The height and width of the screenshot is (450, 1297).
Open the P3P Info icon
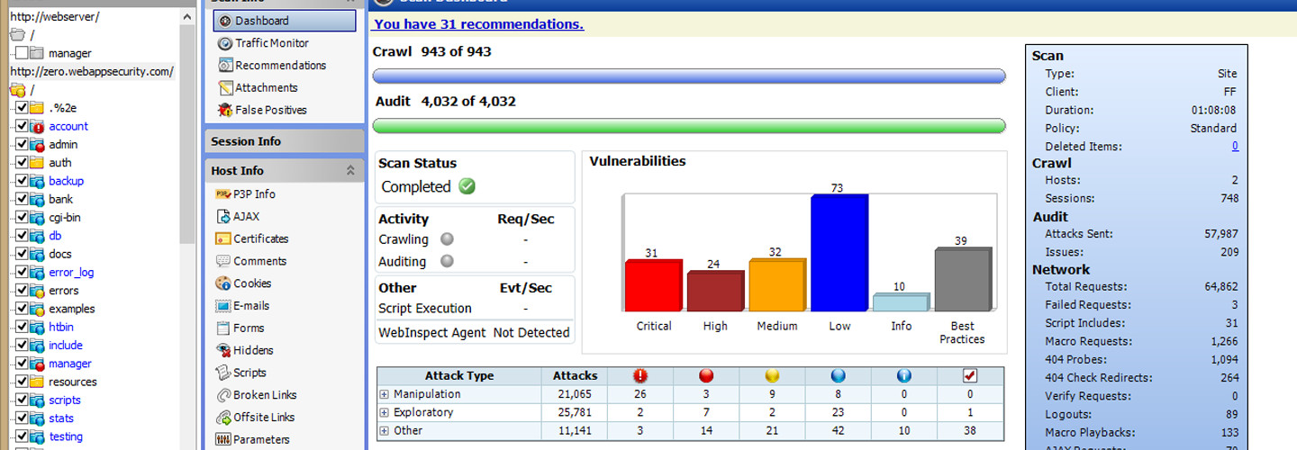pyautogui.click(x=223, y=194)
